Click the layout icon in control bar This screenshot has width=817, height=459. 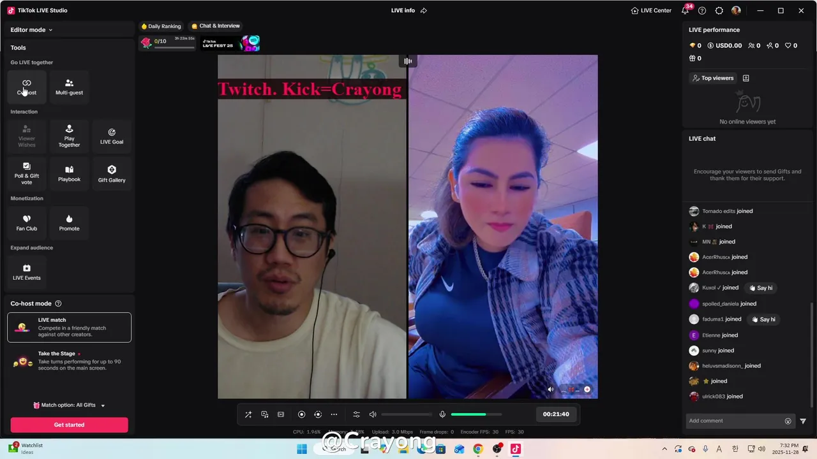281,414
